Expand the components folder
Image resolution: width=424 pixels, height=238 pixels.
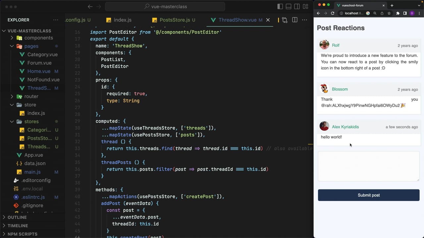click(x=32, y=38)
